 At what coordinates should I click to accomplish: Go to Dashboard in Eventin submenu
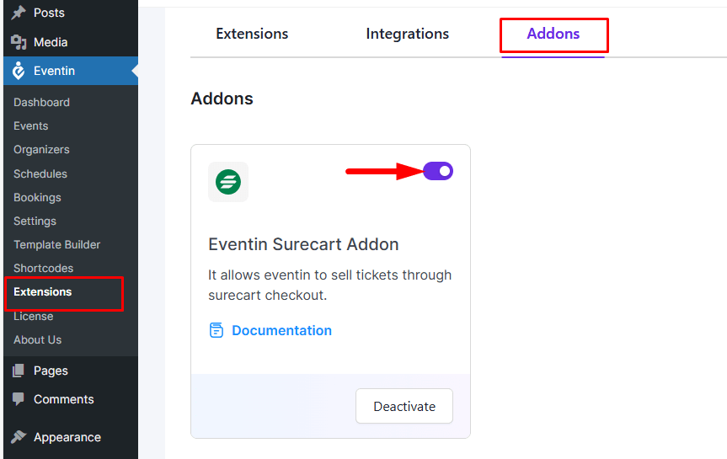[41, 102]
